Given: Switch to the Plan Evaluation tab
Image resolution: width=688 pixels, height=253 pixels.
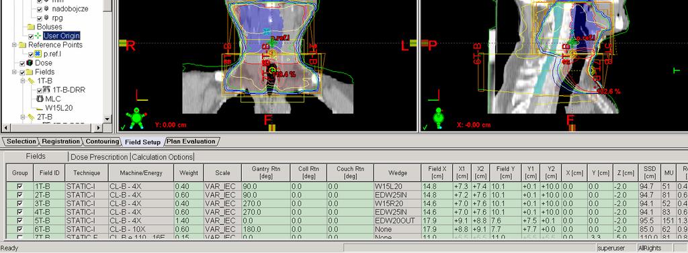Looking at the screenshot, I should coord(190,142).
